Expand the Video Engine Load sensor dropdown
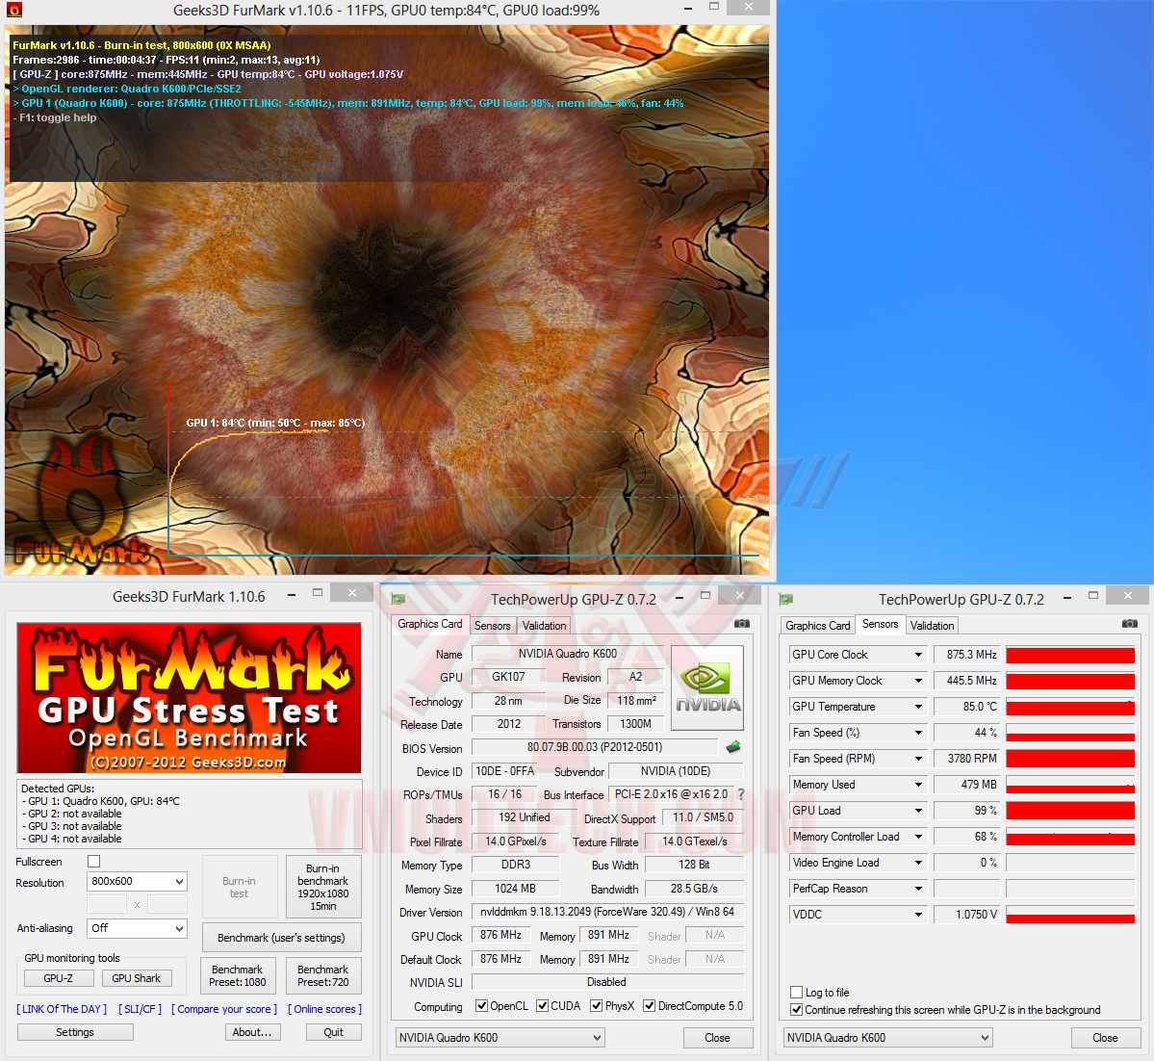The image size is (1154, 1061). pyautogui.click(x=918, y=863)
